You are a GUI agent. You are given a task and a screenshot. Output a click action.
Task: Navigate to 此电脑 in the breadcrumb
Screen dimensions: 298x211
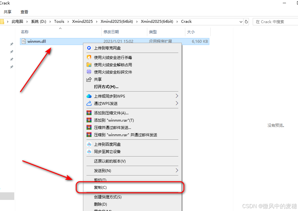coord(17,22)
